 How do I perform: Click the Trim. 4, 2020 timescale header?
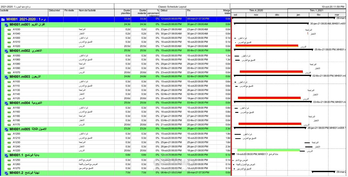coord(259,10)
